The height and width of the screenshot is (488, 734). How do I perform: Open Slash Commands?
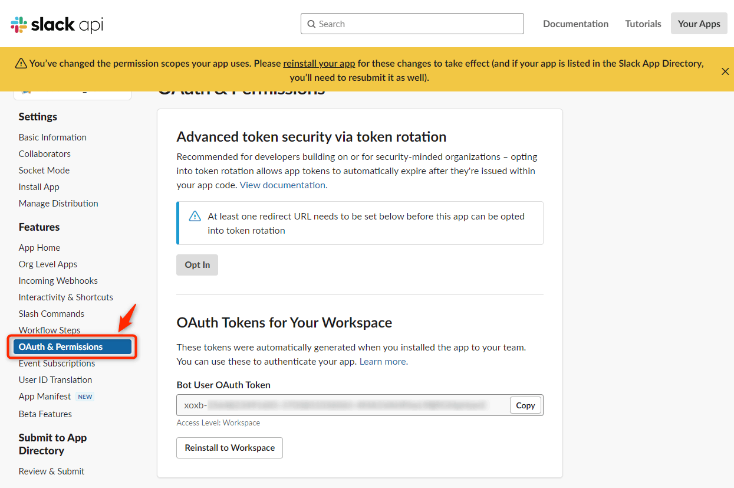(x=51, y=313)
